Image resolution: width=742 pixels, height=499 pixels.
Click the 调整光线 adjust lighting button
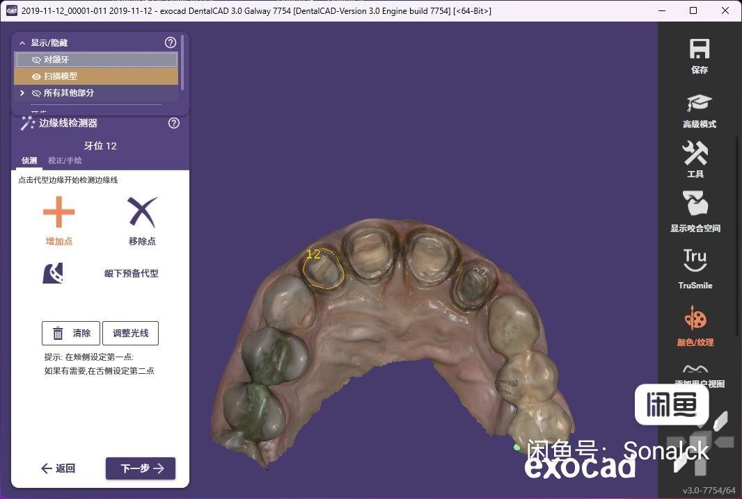tap(131, 333)
